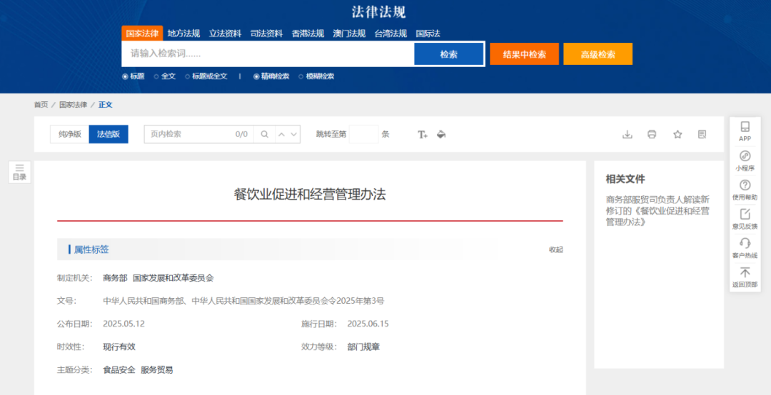Click the download document icon
Image resolution: width=771 pixels, height=395 pixels.
[627, 134]
